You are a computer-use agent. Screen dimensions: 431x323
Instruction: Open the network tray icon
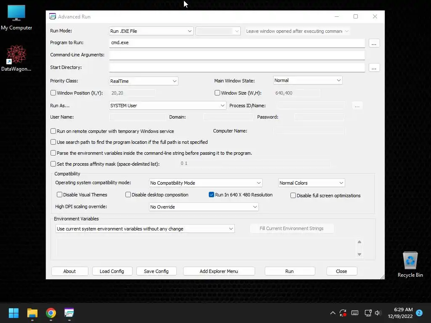(368, 313)
